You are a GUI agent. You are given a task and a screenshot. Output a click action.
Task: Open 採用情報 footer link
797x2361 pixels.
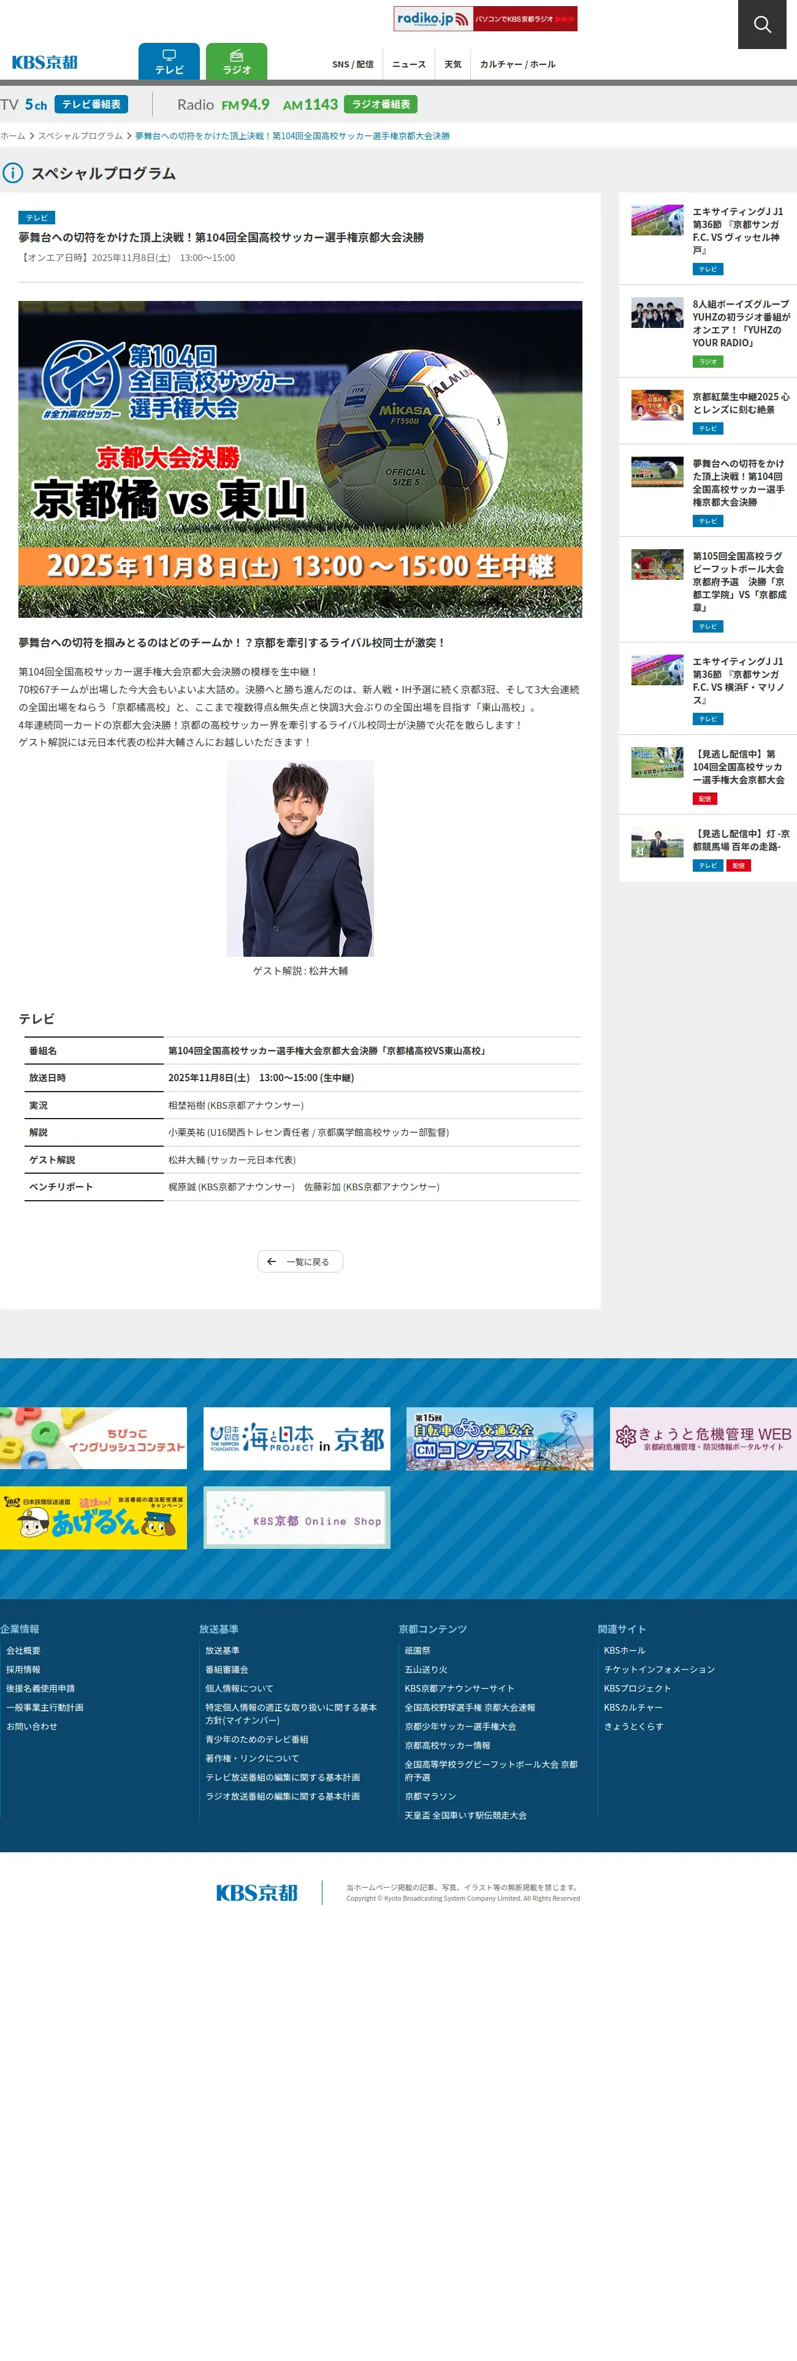(23, 1669)
